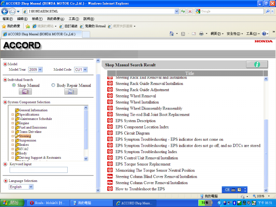
Task: Click the General Information folder icon
Action: click(x=17, y=110)
